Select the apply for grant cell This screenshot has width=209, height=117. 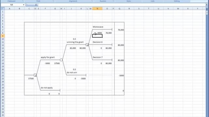tap(48, 57)
